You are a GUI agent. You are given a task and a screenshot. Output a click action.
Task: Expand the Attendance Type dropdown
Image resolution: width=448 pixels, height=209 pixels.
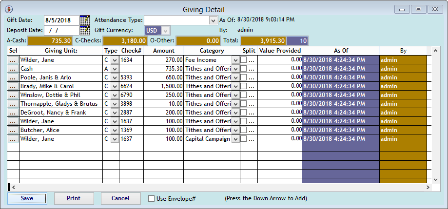point(213,20)
